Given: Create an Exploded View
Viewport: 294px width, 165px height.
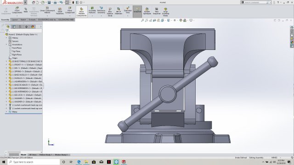Looking at the screenshot, I should tap(128, 10).
